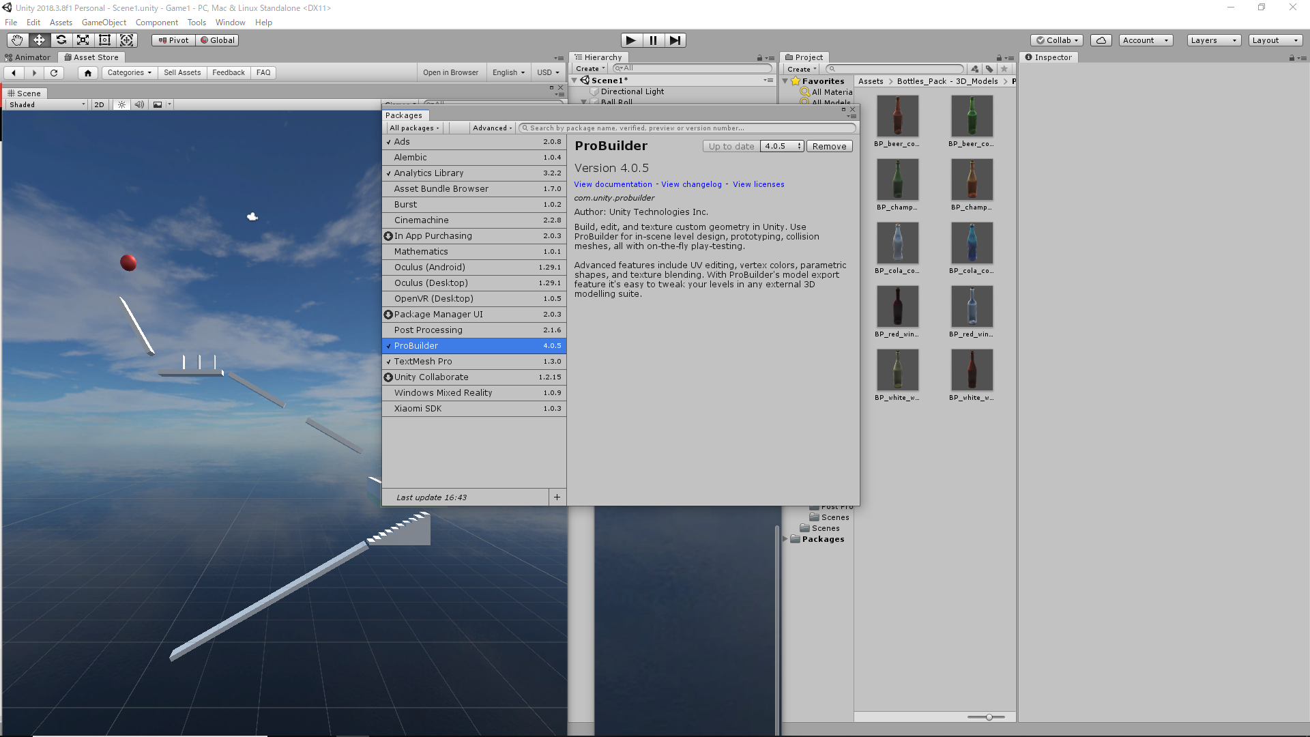Toggle scene audio speaker icon

tap(139, 104)
